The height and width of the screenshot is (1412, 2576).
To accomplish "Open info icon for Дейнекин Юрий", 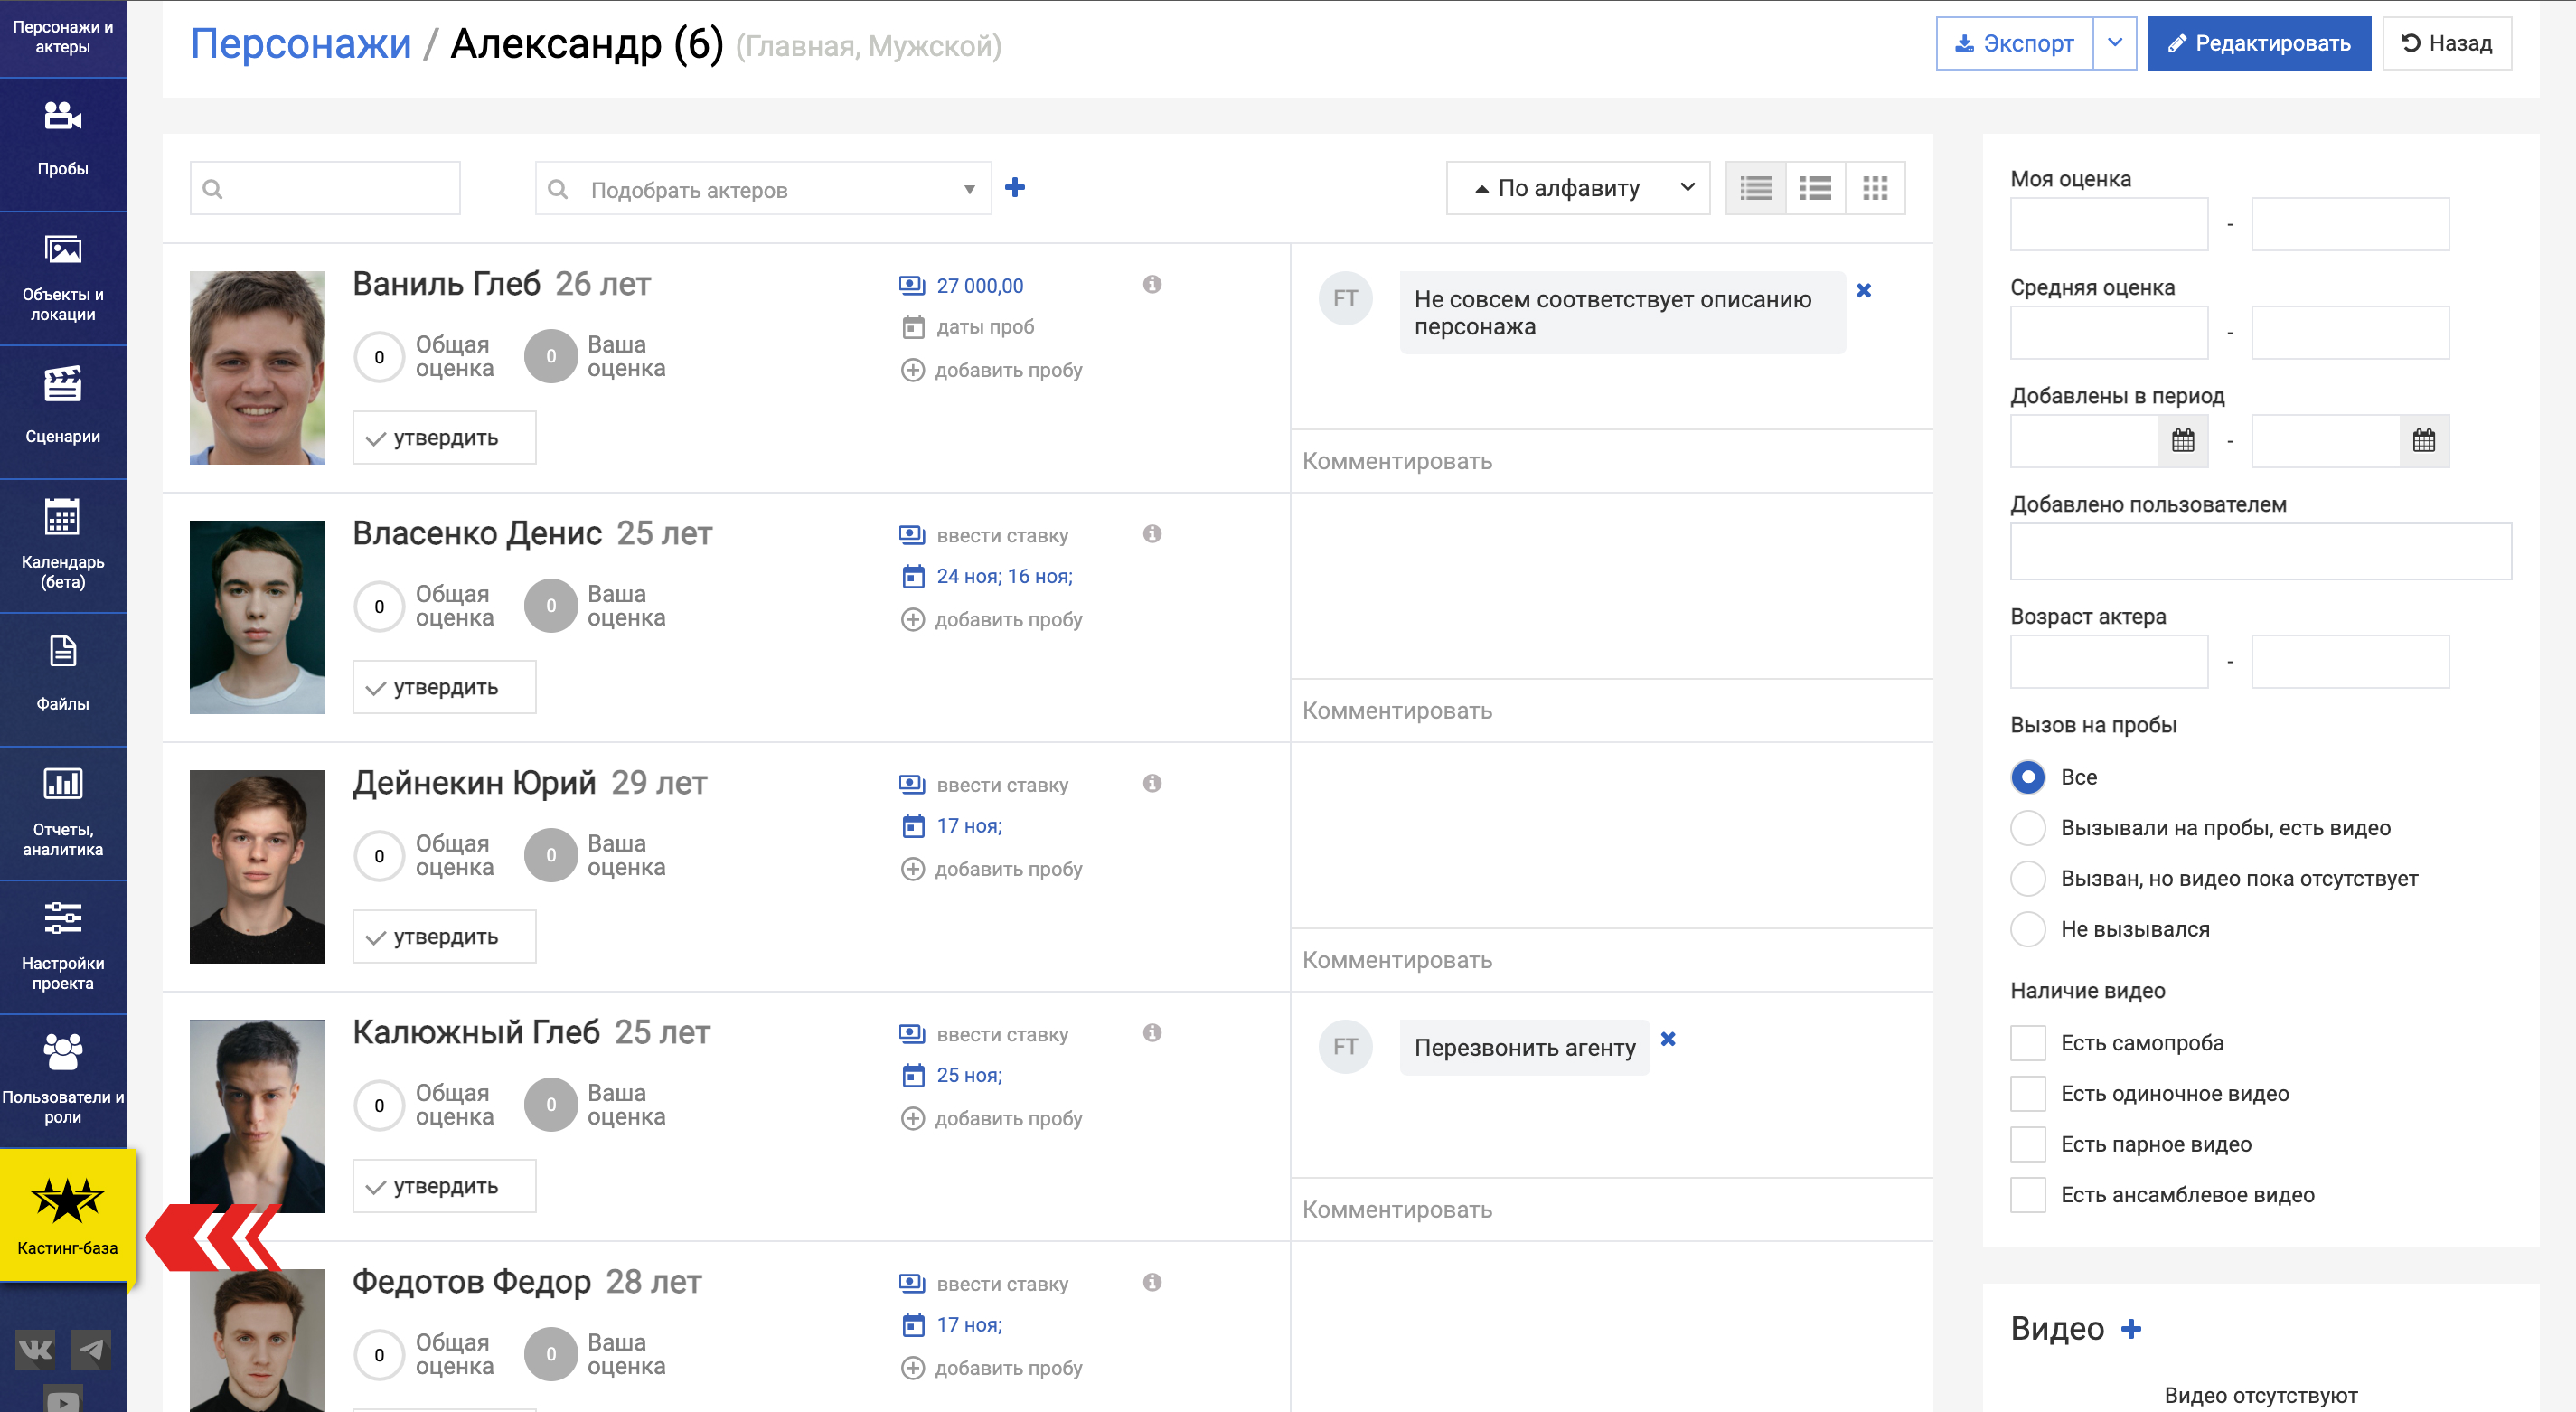I will click(x=1152, y=783).
